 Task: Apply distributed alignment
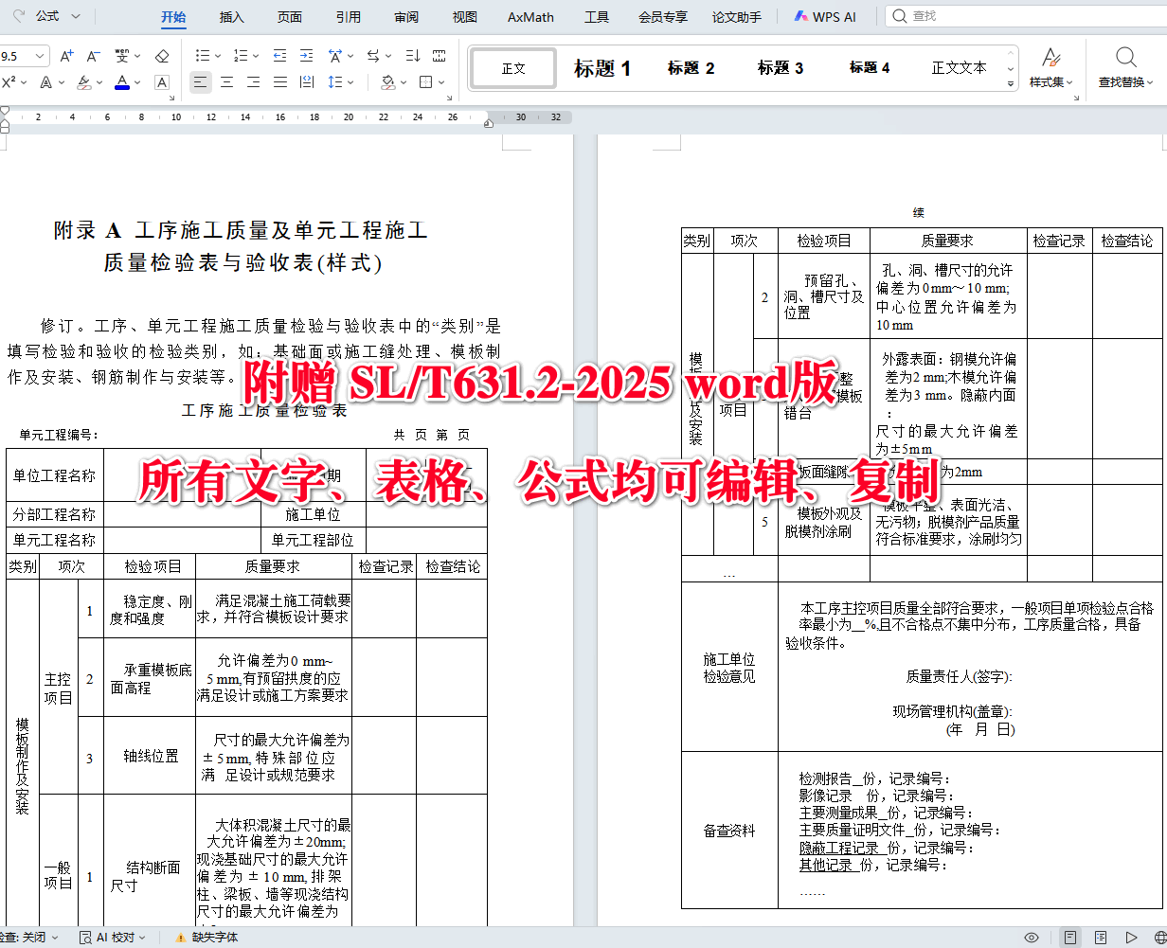click(307, 82)
